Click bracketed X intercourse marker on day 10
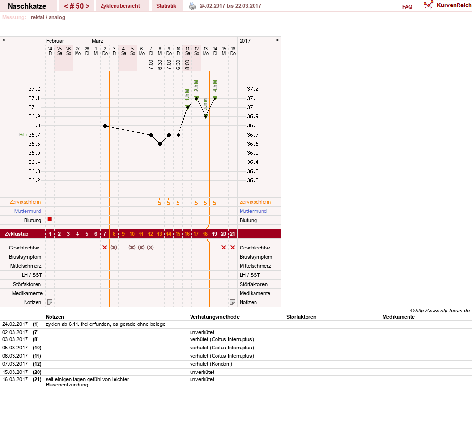The width and height of the screenshot is (472, 448). click(x=132, y=248)
